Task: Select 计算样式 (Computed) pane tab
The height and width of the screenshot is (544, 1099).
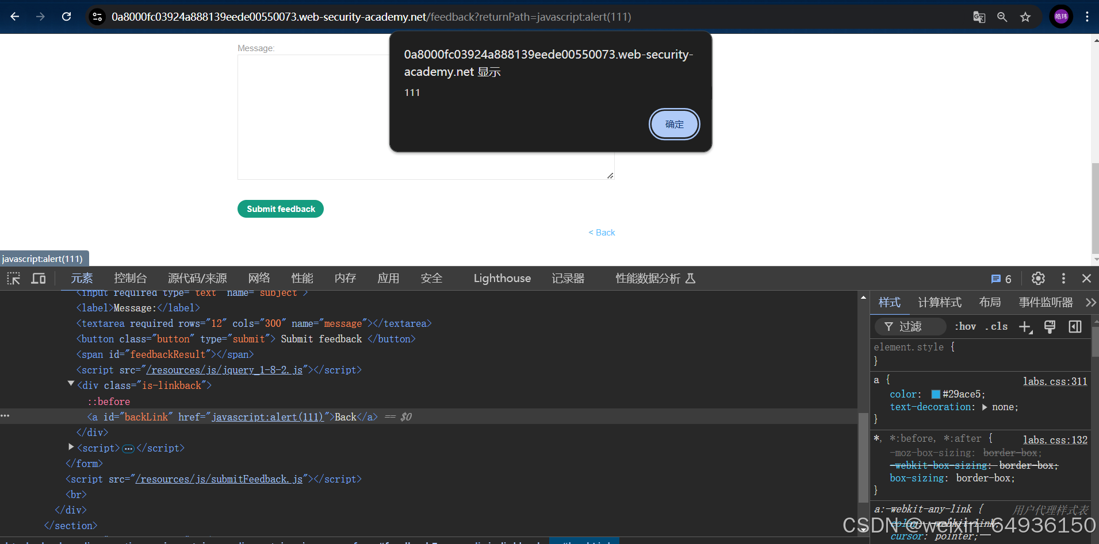Action: [x=940, y=302]
